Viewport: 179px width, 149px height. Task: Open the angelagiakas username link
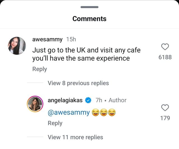(65, 100)
